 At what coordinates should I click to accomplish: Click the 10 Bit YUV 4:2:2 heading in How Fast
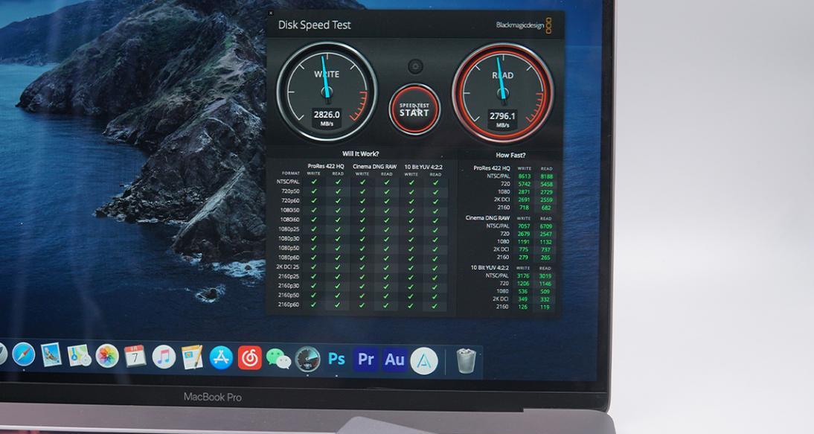click(x=490, y=268)
